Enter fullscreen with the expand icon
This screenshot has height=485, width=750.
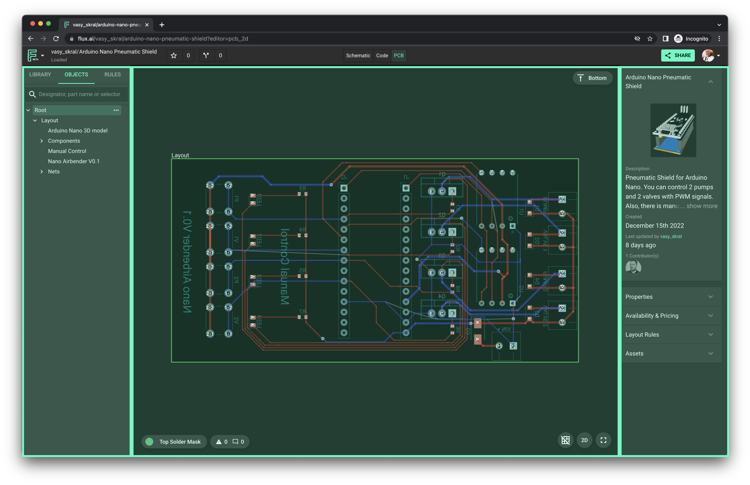point(603,440)
